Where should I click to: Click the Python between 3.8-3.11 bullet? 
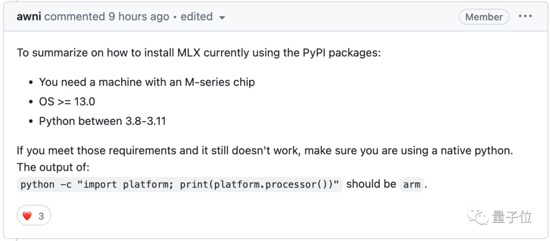102,121
